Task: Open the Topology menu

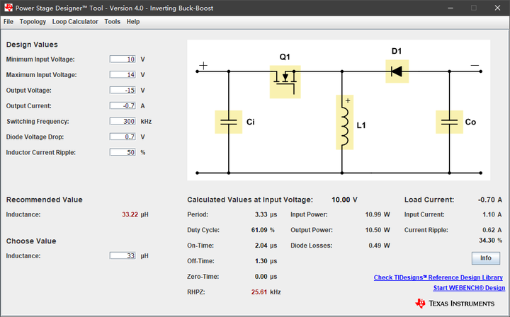Action: pyautogui.click(x=33, y=22)
